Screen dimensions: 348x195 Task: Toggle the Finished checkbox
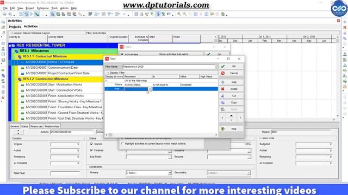click(x=91, y=150)
